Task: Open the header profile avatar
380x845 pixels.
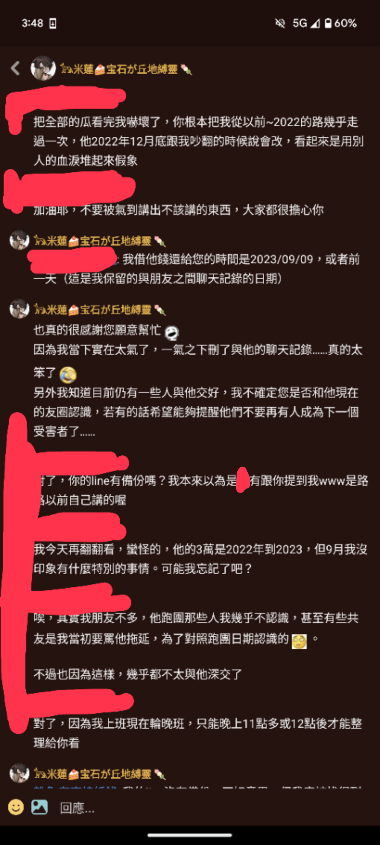Action: (43, 68)
